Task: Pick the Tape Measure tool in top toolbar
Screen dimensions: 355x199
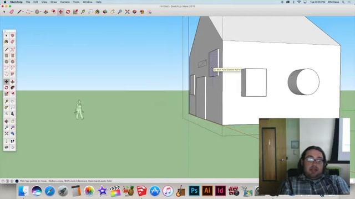Action: click(83, 12)
